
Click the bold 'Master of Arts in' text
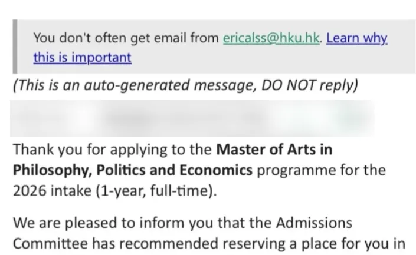274,150
